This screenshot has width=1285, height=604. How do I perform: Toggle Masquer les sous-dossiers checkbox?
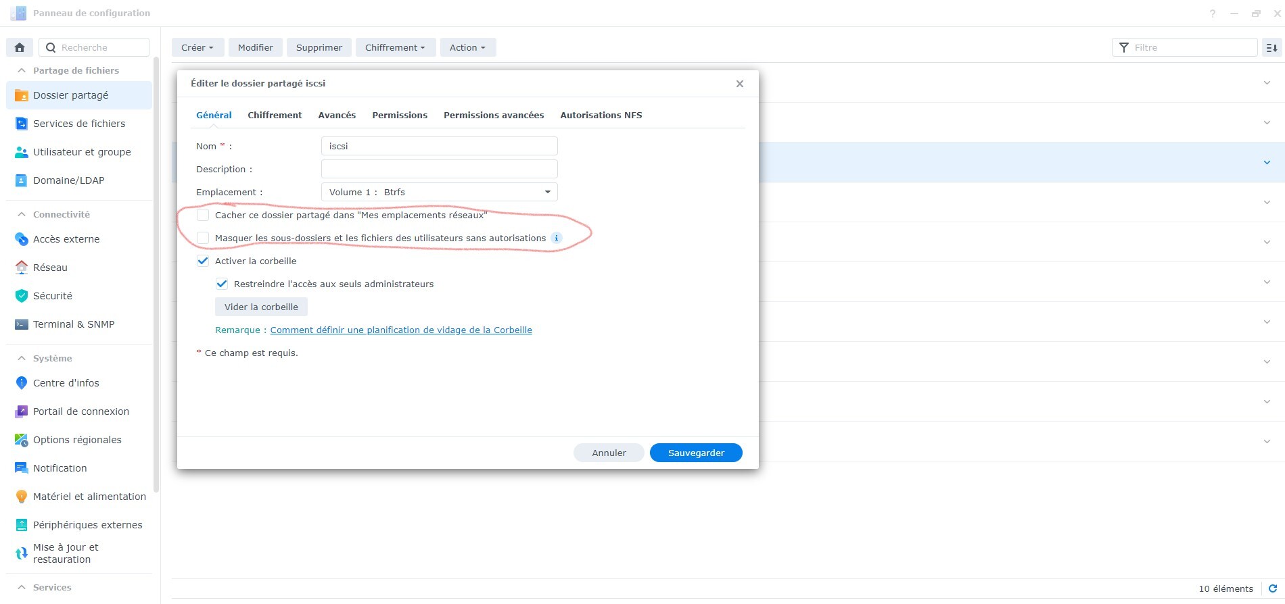click(203, 238)
